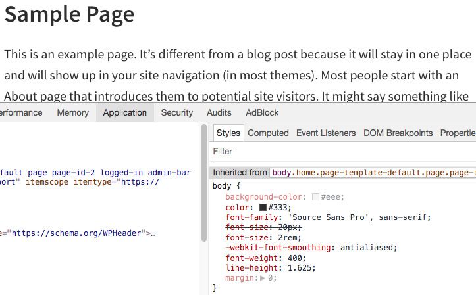Click the body rule selector
The height and width of the screenshot is (295, 476).
[222, 186]
